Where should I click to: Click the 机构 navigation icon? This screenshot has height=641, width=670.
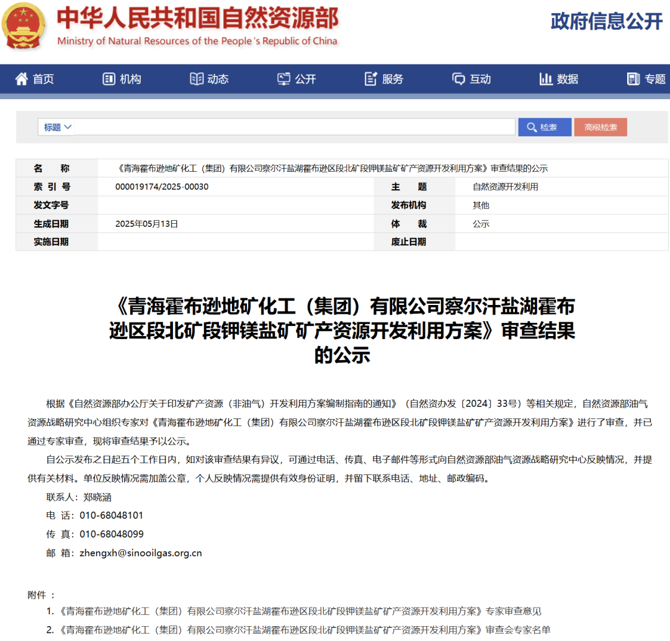[x=109, y=79]
